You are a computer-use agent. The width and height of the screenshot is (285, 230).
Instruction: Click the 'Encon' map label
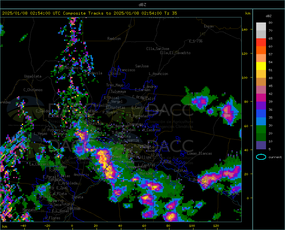point(209,26)
